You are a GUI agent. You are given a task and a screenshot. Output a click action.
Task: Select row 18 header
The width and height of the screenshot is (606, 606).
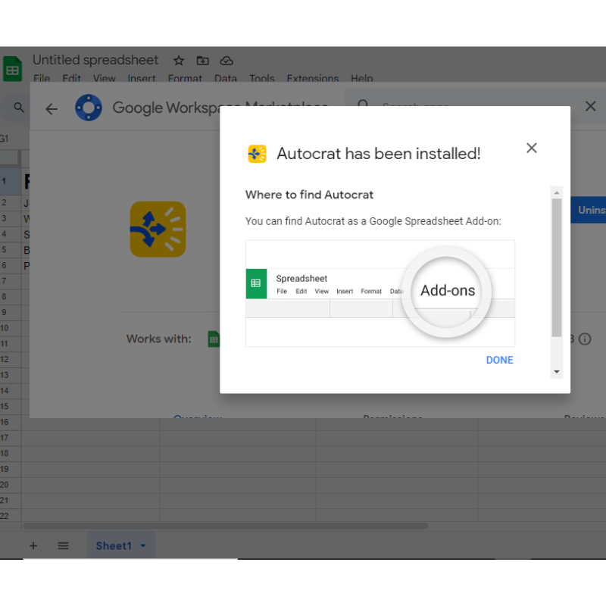[x=10, y=453]
